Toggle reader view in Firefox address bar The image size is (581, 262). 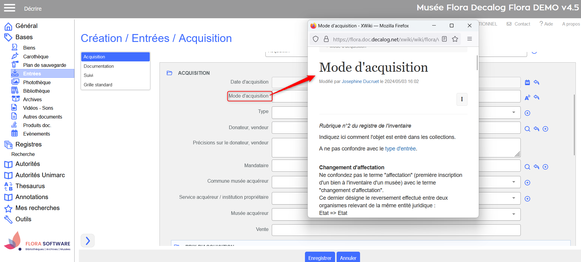(444, 39)
